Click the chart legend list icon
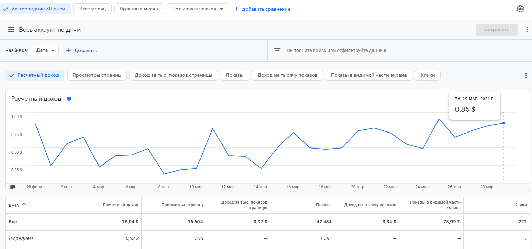This screenshot has height=249, width=532. click(13, 187)
